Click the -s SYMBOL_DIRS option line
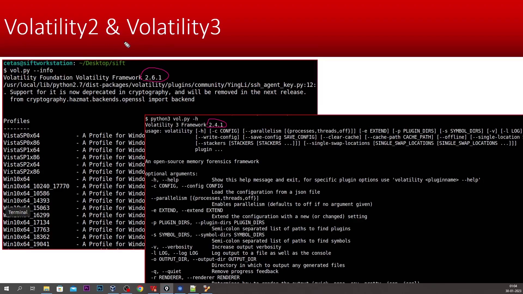 (x=208, y=235)
